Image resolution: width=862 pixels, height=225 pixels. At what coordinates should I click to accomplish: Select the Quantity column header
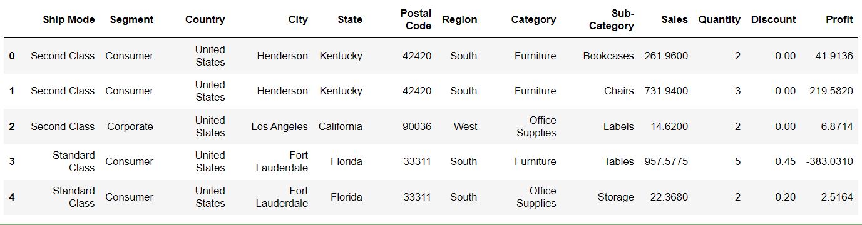tap(719, 19)
